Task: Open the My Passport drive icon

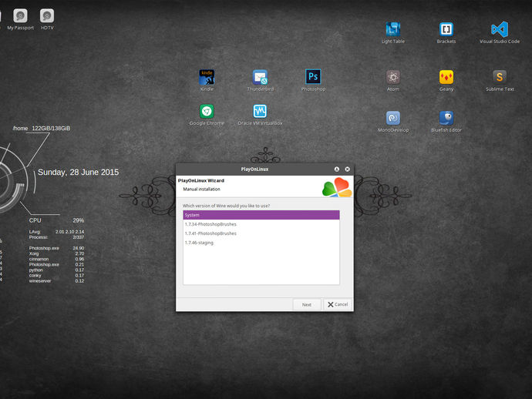Action: 20,16
